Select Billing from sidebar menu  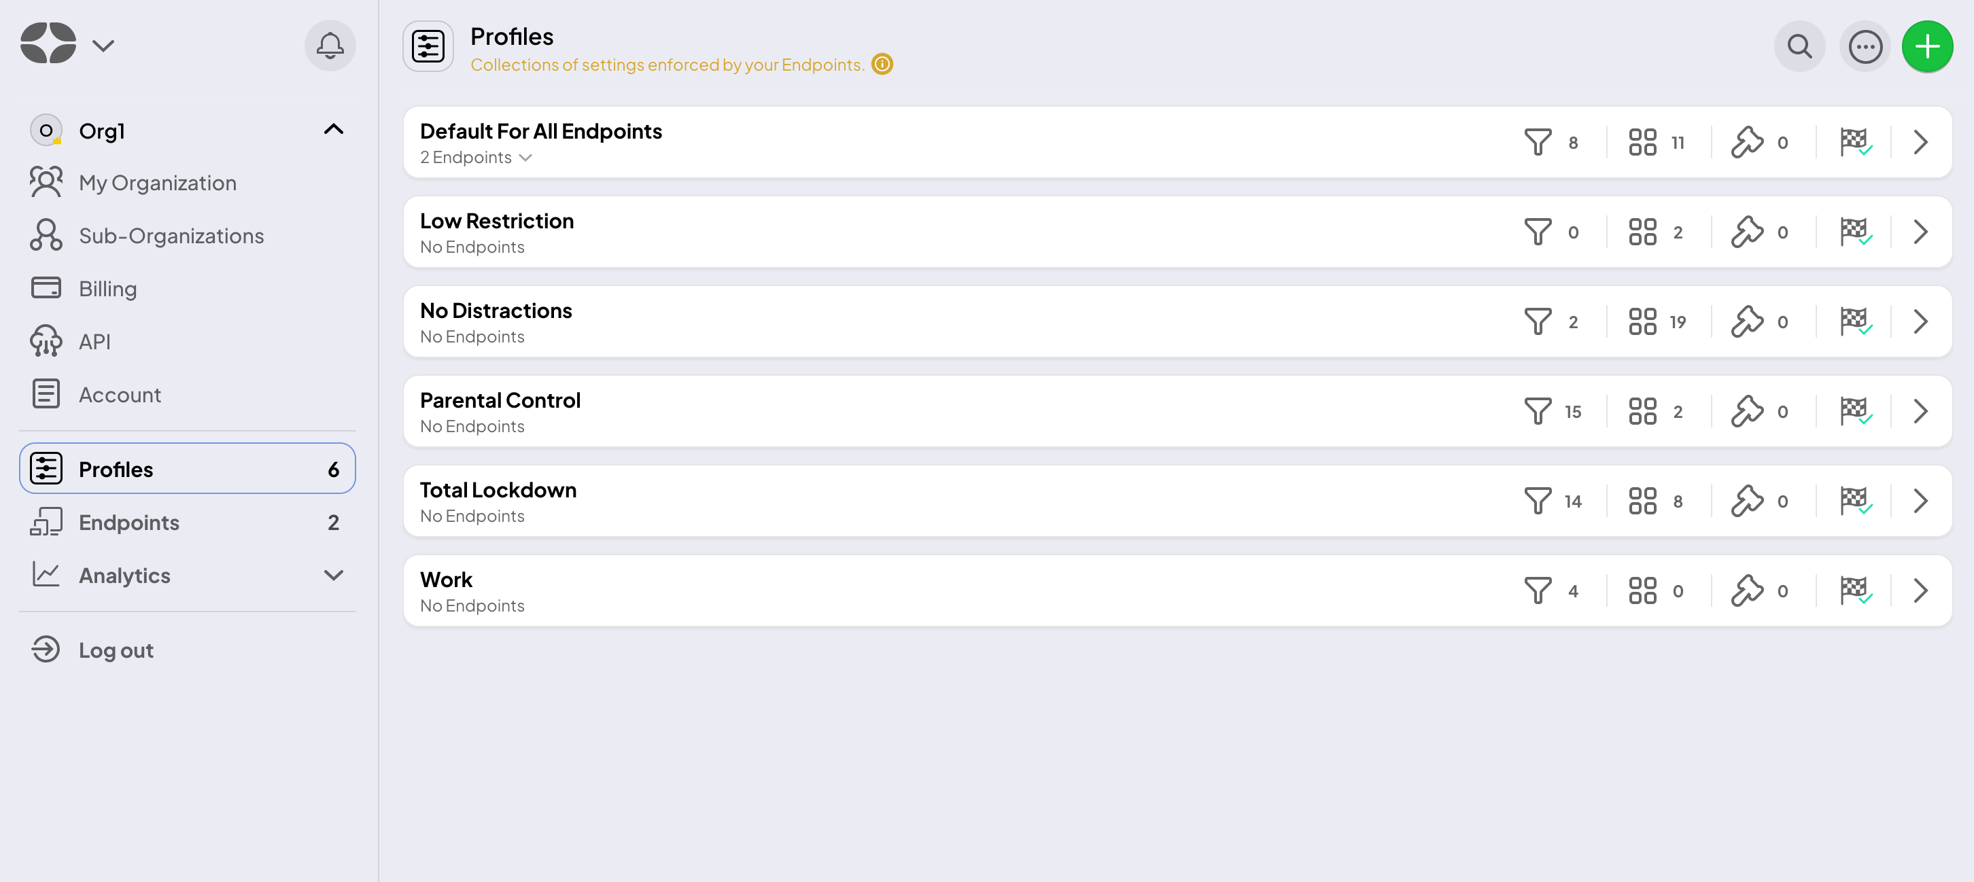[107, 287]
